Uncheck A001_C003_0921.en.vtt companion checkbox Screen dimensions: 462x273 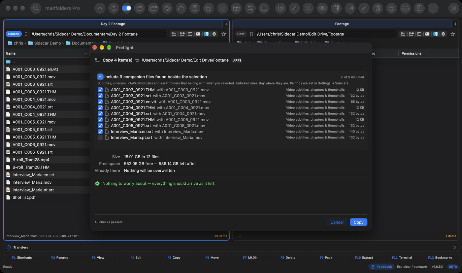(x=100, y=102)
